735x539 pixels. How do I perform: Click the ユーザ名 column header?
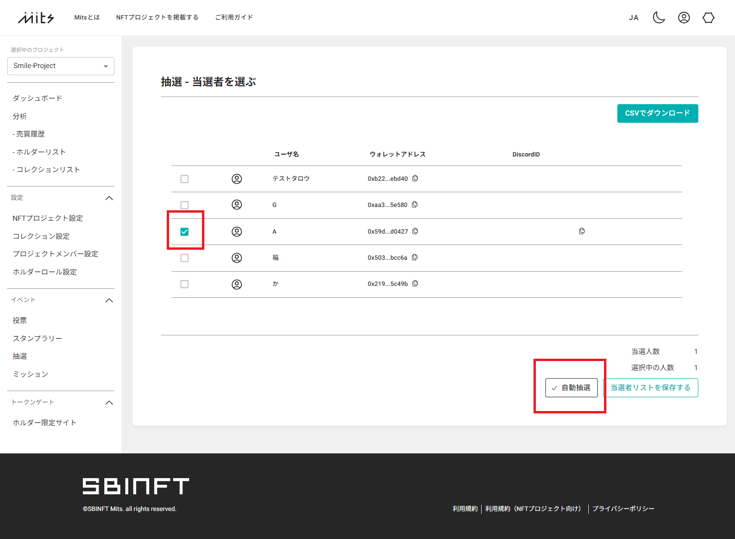click(286, 154)
